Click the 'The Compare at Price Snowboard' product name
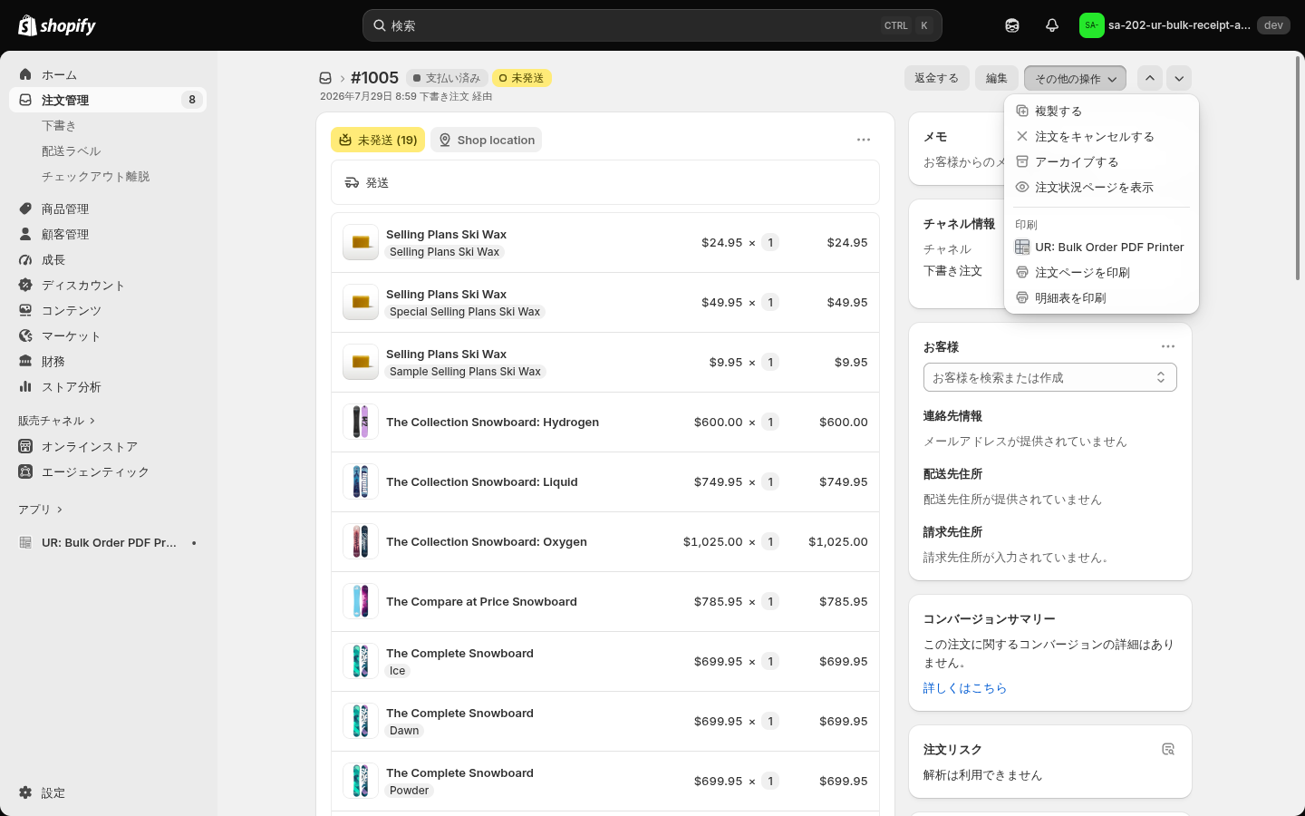This screenshot has width=1305, height=816. click(x=481, y=601)
